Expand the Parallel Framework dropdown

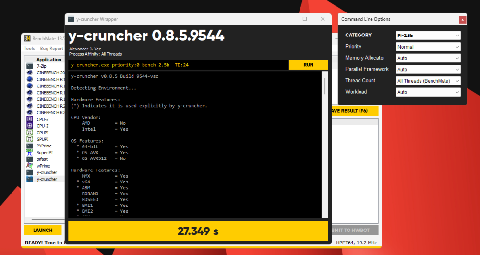pos(428,70)
